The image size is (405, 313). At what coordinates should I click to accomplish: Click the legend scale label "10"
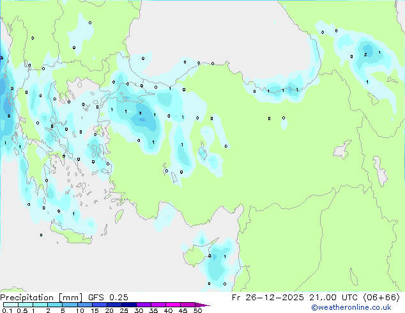point(80,310)
